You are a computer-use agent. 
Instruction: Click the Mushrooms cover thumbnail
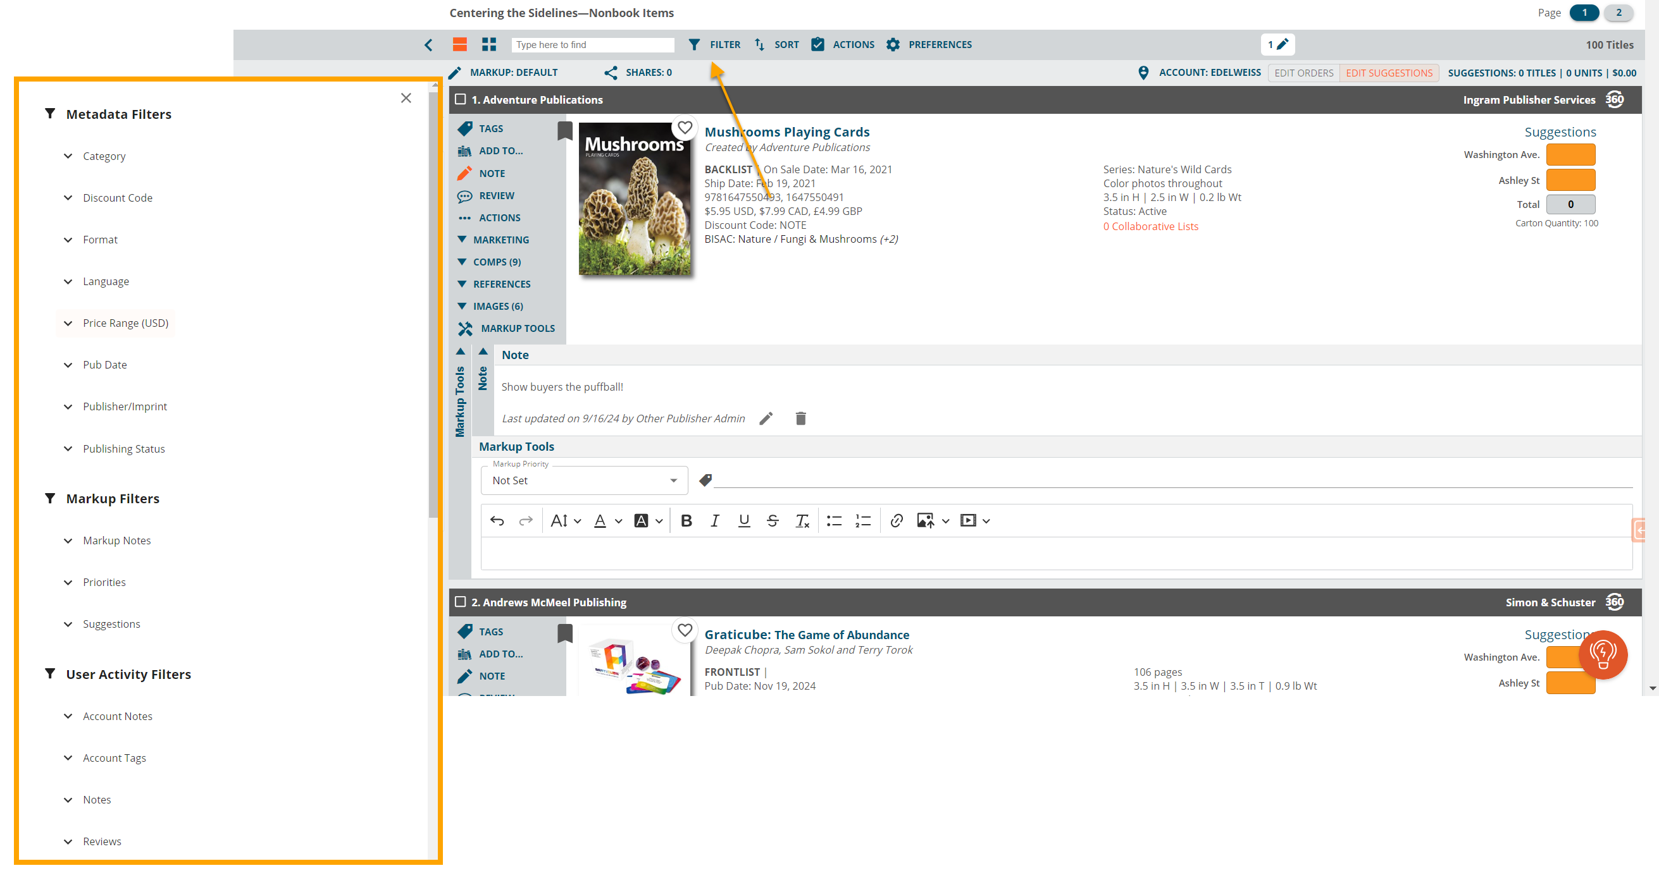coord(635,200)
